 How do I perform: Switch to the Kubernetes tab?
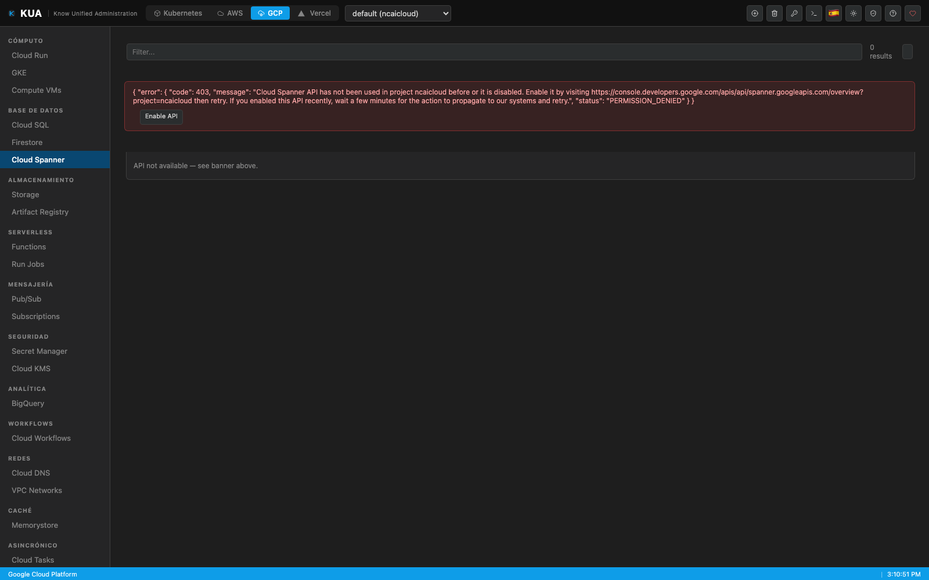(x=178, y=13)
